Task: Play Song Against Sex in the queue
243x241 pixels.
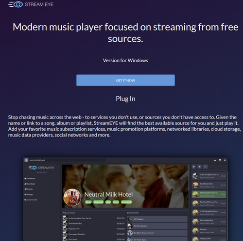Action: (x=209, y=185)
